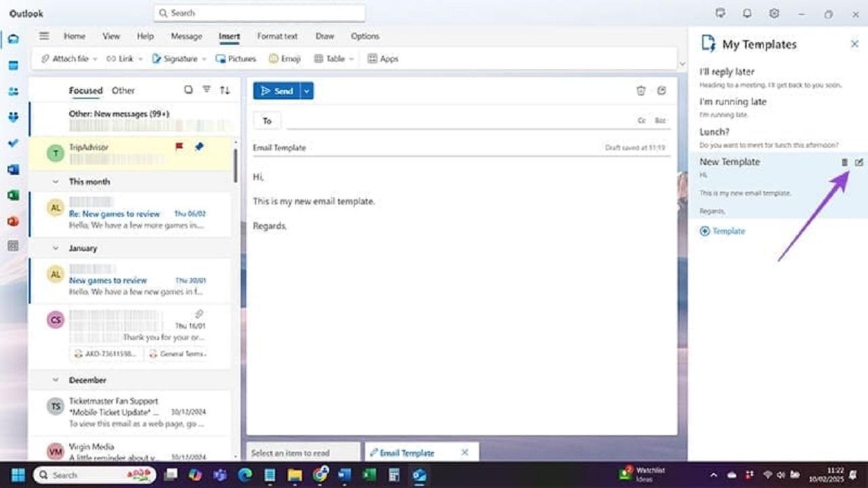Screen dimensions: 868x488
Task: Collapse the This month group
Action: [56, 182]
